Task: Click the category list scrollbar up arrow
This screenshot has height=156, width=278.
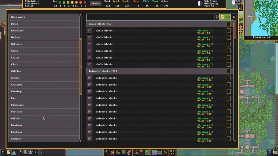Action: pos(80,15)
